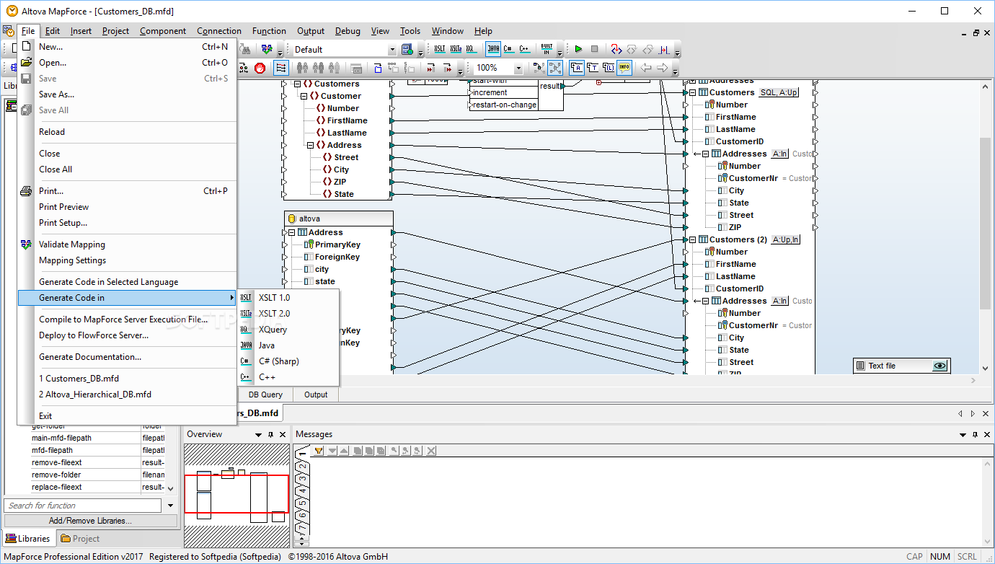Toggle Show Annotations toolbar button
This screenshot has height=564, width=995.
[576, 68]
